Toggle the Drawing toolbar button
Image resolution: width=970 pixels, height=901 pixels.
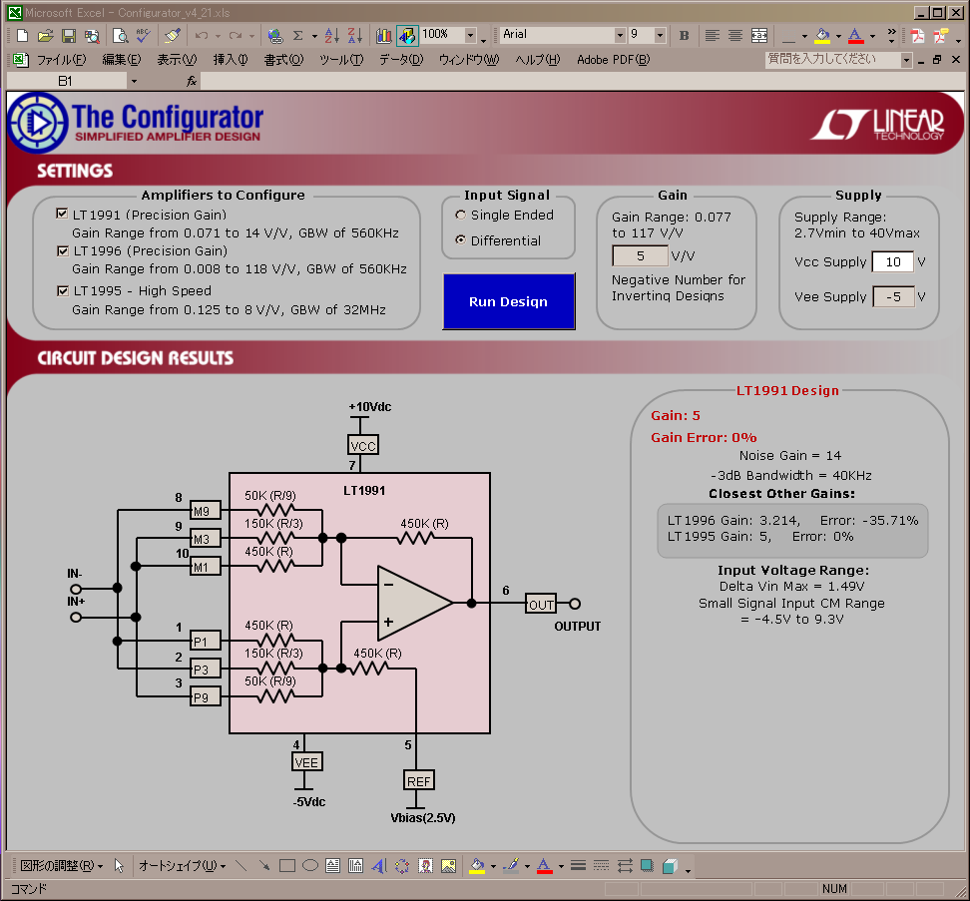[407, 36]
